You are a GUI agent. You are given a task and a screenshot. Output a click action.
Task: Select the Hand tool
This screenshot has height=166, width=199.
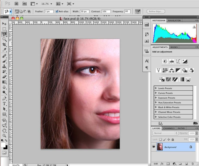coord(4,130)
